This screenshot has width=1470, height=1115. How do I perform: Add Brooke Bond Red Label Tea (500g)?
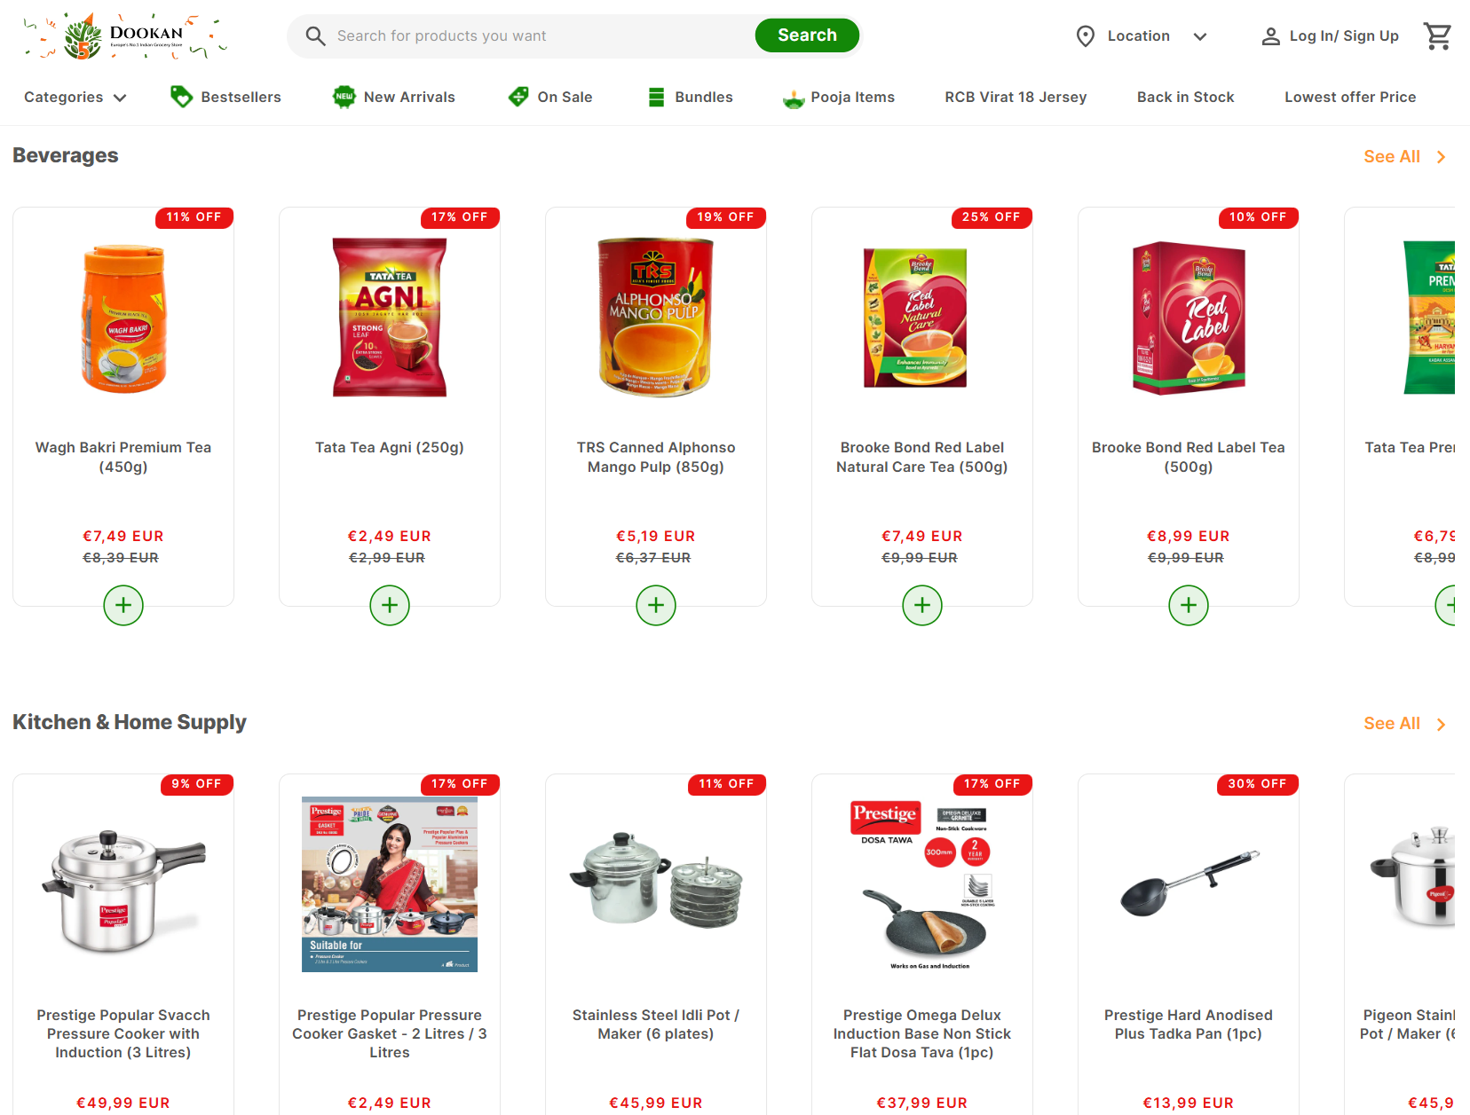click(x=1189, y=606)
